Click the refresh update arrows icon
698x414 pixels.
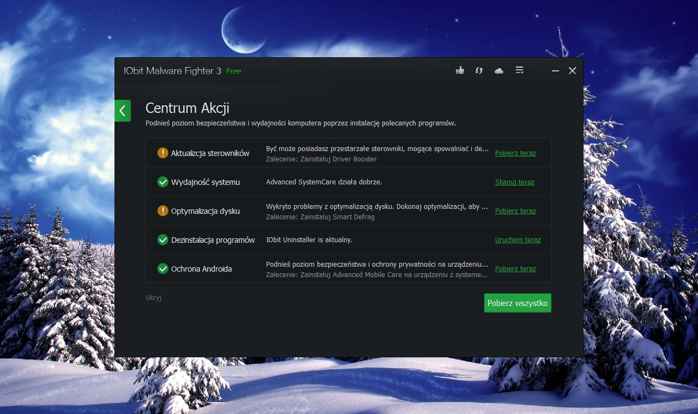[479, 70]
